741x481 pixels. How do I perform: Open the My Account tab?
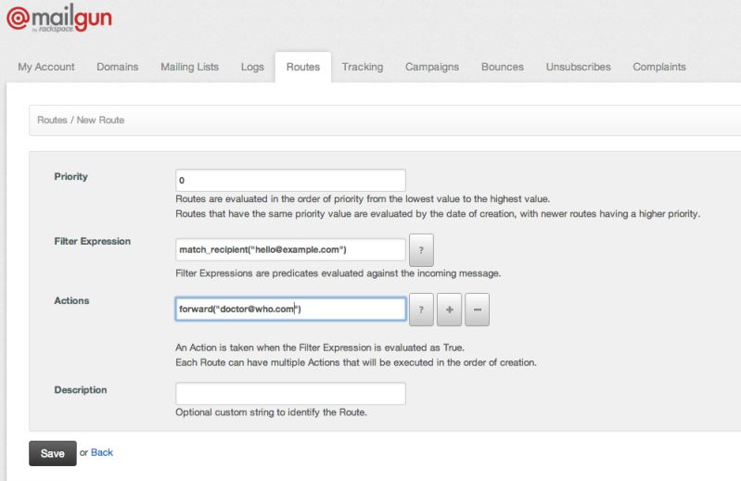tap(46, 67)
